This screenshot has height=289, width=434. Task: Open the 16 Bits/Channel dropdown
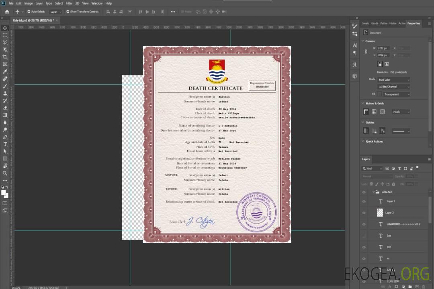coord(393,87)
